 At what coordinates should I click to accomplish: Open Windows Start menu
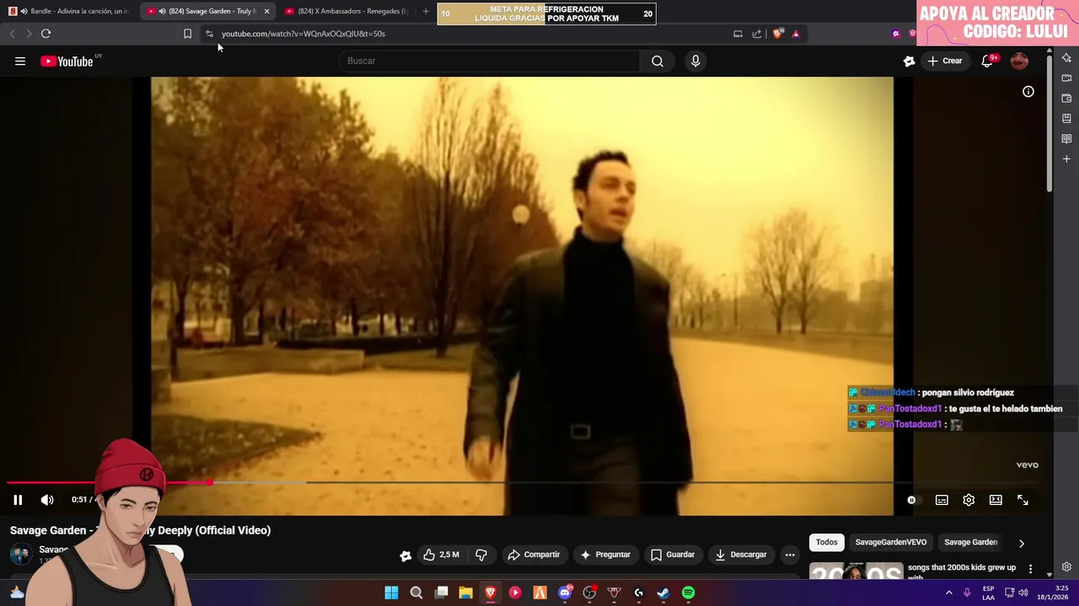click(x=391, y=593)
